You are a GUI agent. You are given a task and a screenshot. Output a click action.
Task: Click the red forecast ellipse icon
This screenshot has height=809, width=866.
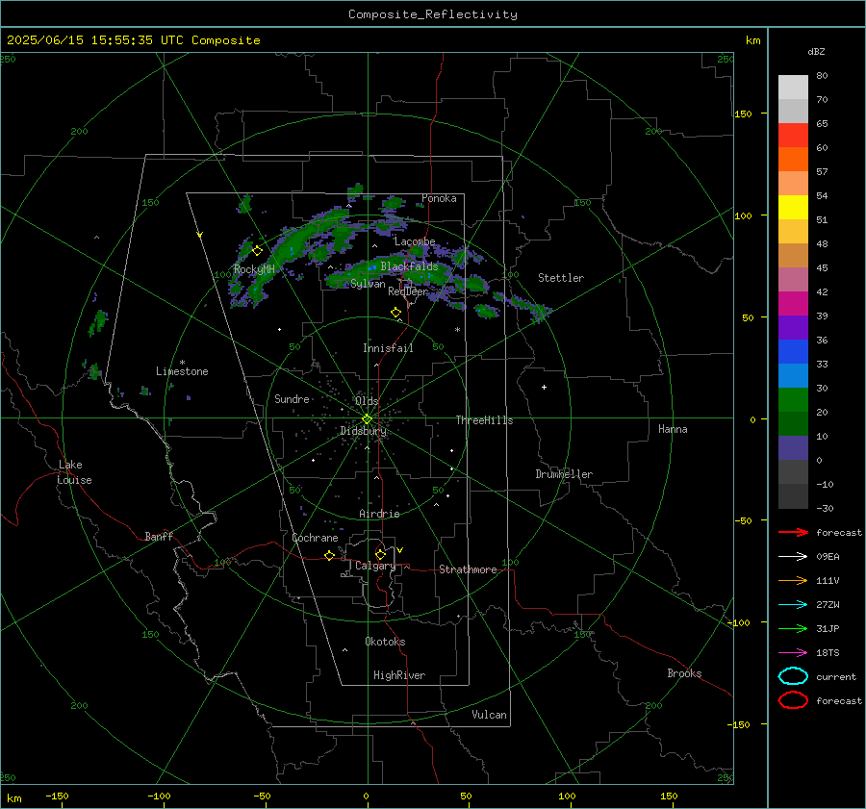pyautogui.click(x=793, y=700)
